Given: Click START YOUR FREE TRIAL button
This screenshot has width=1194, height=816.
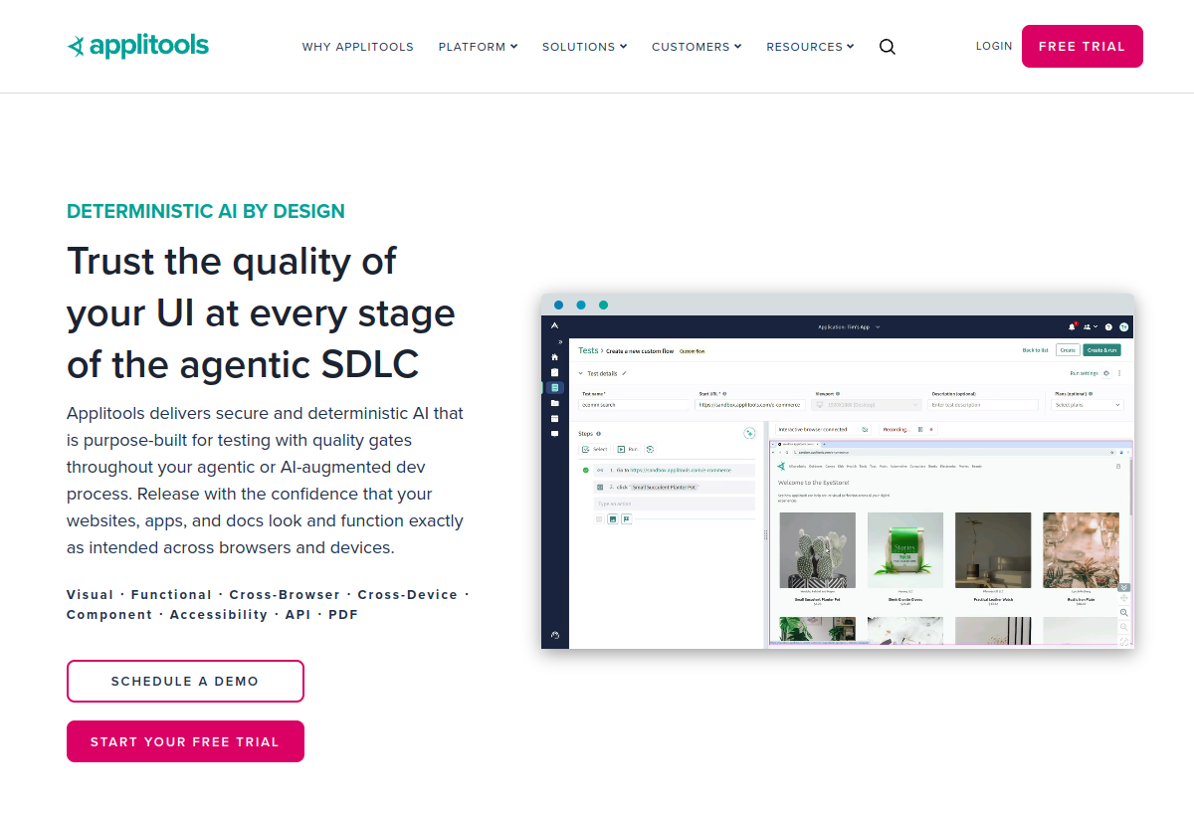Looking at the screenshot, I should click(x=185, y=741).
